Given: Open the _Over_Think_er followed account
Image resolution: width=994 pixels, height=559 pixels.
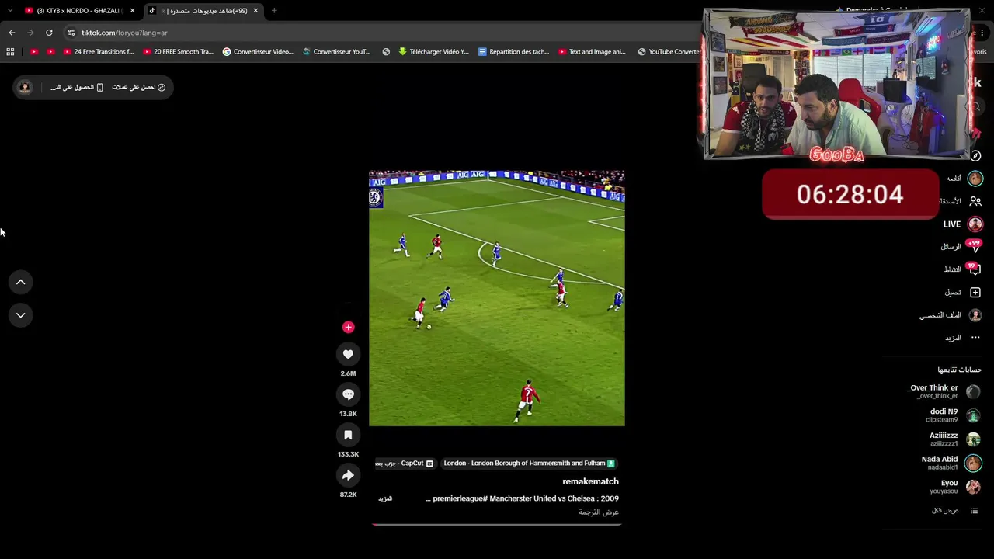Looking at the screenshot, I should (943, 391).
